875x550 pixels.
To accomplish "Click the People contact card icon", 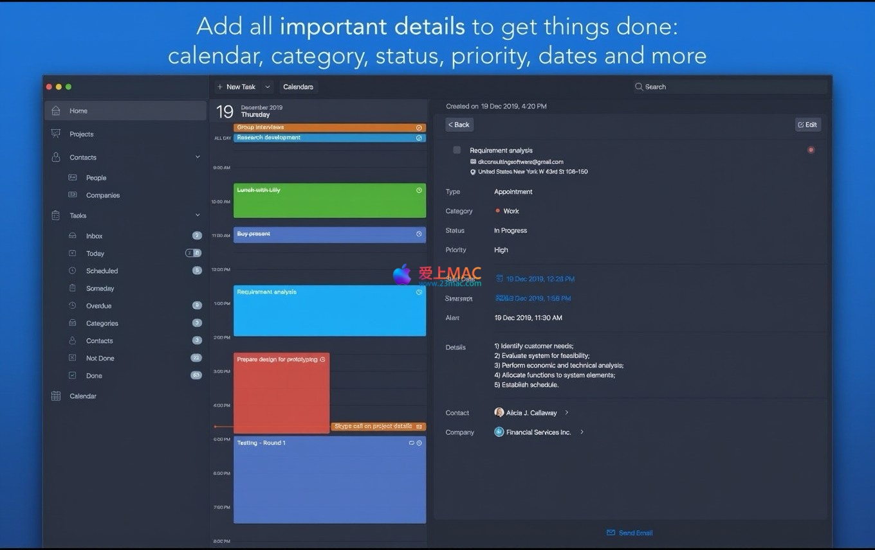I will [73, 177].
